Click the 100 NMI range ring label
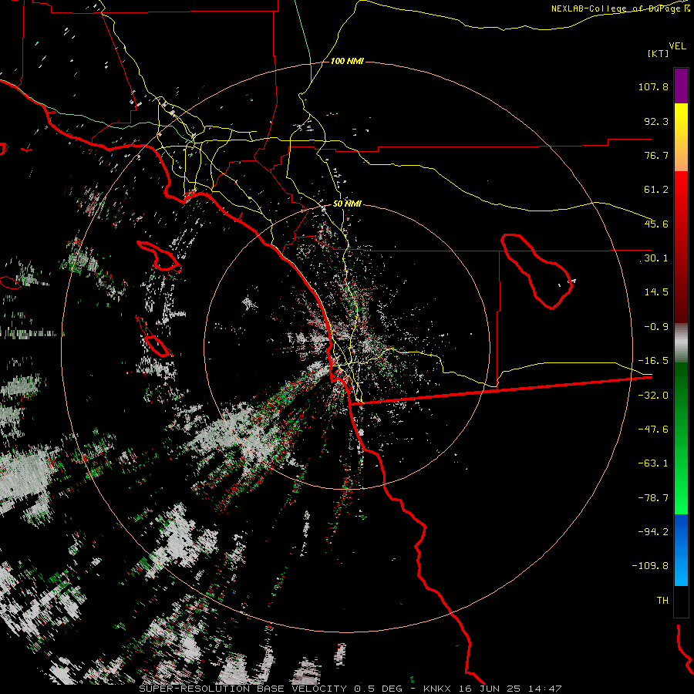 [x=347, y=61]
